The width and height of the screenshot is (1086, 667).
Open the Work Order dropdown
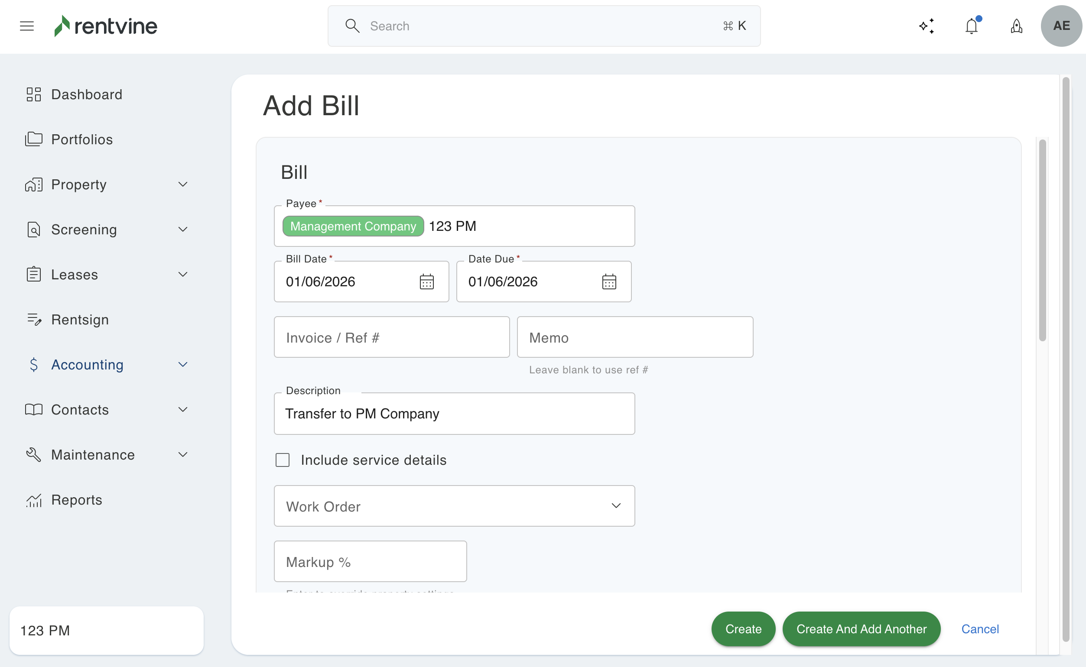[454, 506]
